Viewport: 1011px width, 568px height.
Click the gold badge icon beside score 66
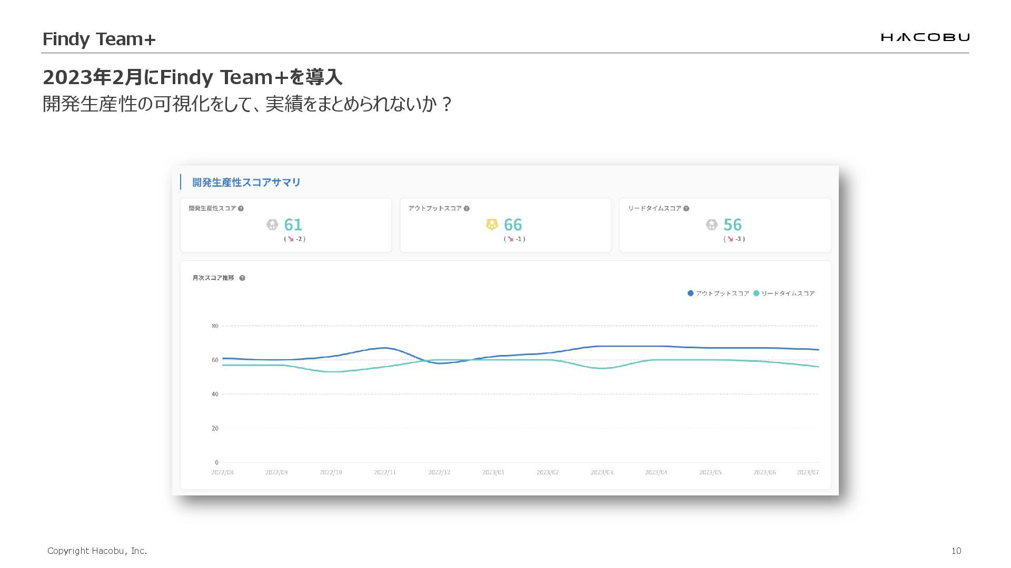[x=492, y=225]
